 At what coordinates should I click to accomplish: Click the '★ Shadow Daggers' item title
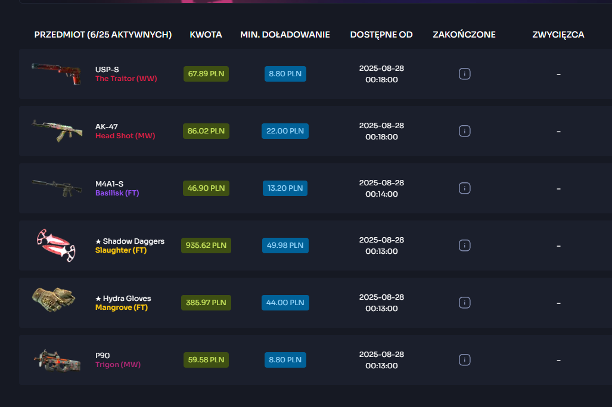coord(130,241)
